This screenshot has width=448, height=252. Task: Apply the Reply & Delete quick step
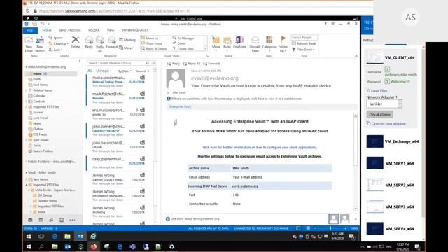pyautogui.click(x=154, y=49)
